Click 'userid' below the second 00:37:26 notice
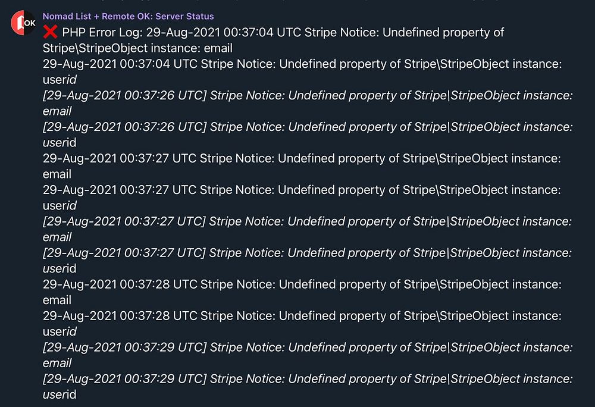The width and height of the screenshot is (595, 407). click(59, 143)
